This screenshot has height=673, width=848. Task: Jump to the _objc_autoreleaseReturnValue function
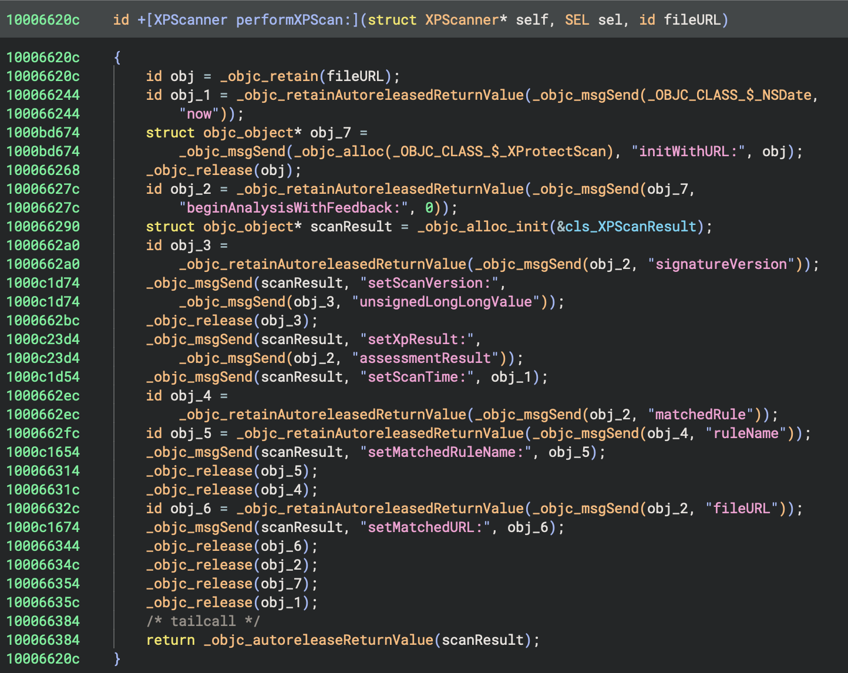318,640
